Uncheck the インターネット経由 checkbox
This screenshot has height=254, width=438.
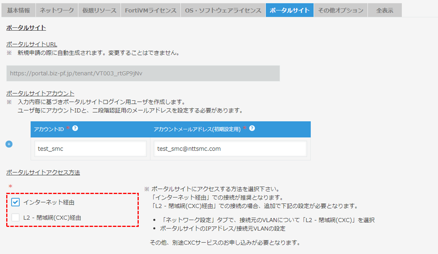(16, 202)
